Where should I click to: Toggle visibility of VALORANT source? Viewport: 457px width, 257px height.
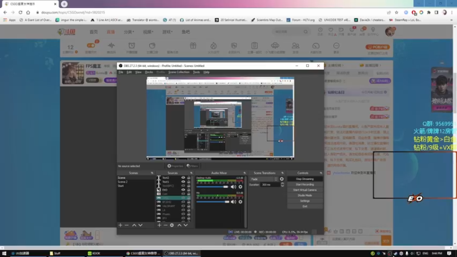pos(183,206)
